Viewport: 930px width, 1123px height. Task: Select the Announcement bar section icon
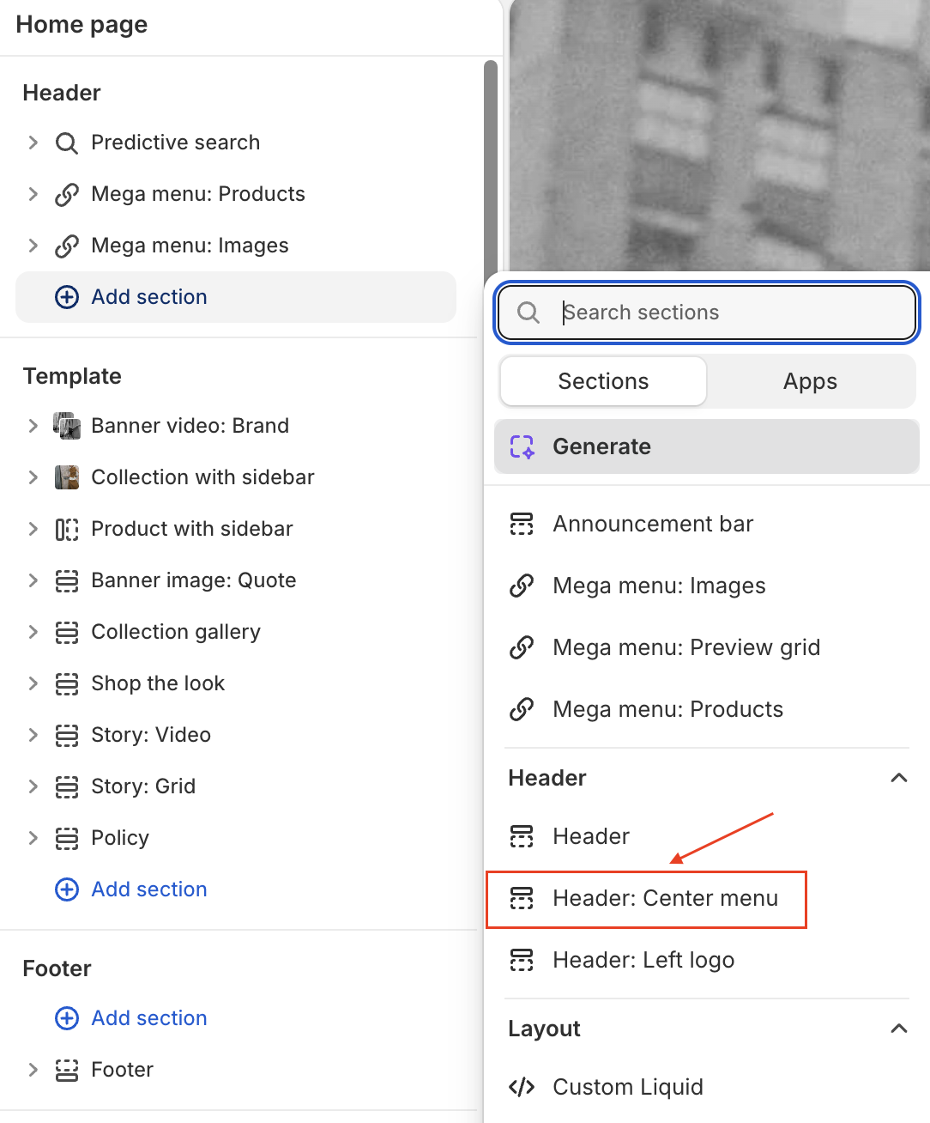click(522, 524)
